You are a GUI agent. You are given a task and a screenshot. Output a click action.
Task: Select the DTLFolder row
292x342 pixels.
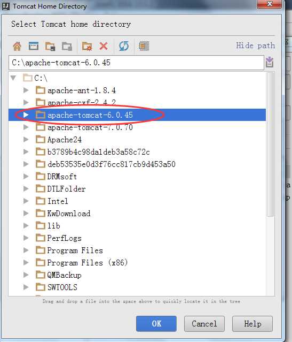pyautogui.click(x=137, y=189)
